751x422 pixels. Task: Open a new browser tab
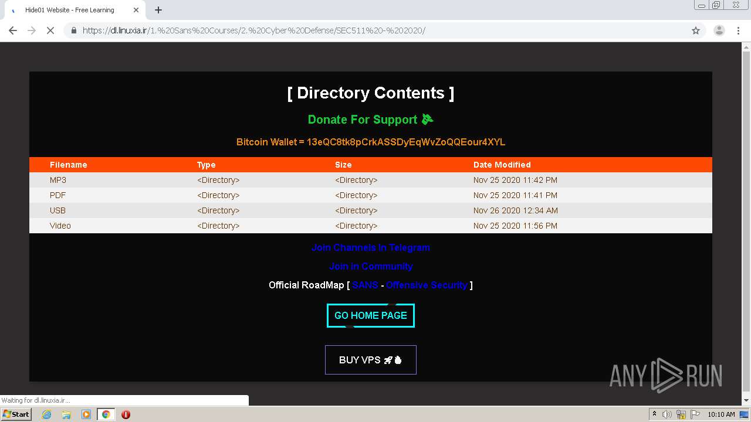(158, 10)
